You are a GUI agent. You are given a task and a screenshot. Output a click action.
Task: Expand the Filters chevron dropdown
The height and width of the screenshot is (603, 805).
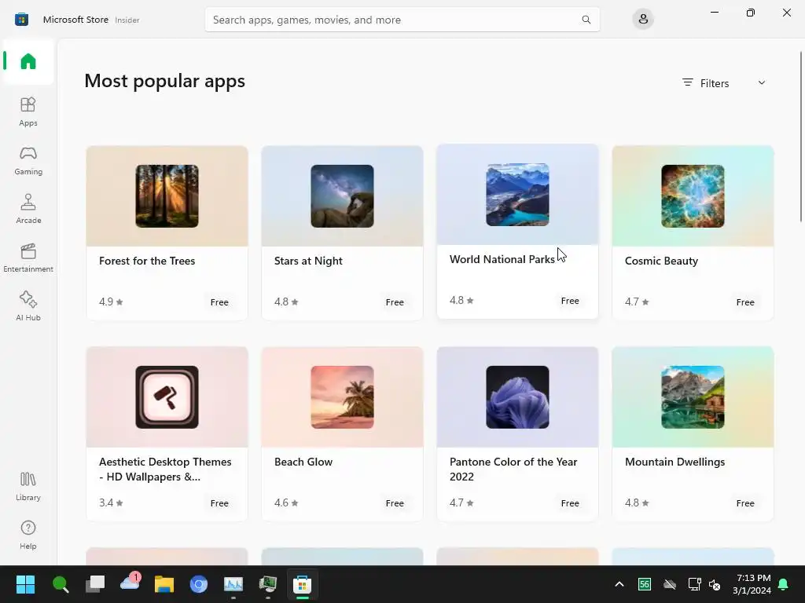pos(761,83)
